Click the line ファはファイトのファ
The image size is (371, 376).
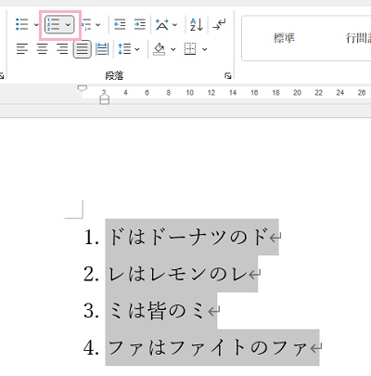[208, 347]
